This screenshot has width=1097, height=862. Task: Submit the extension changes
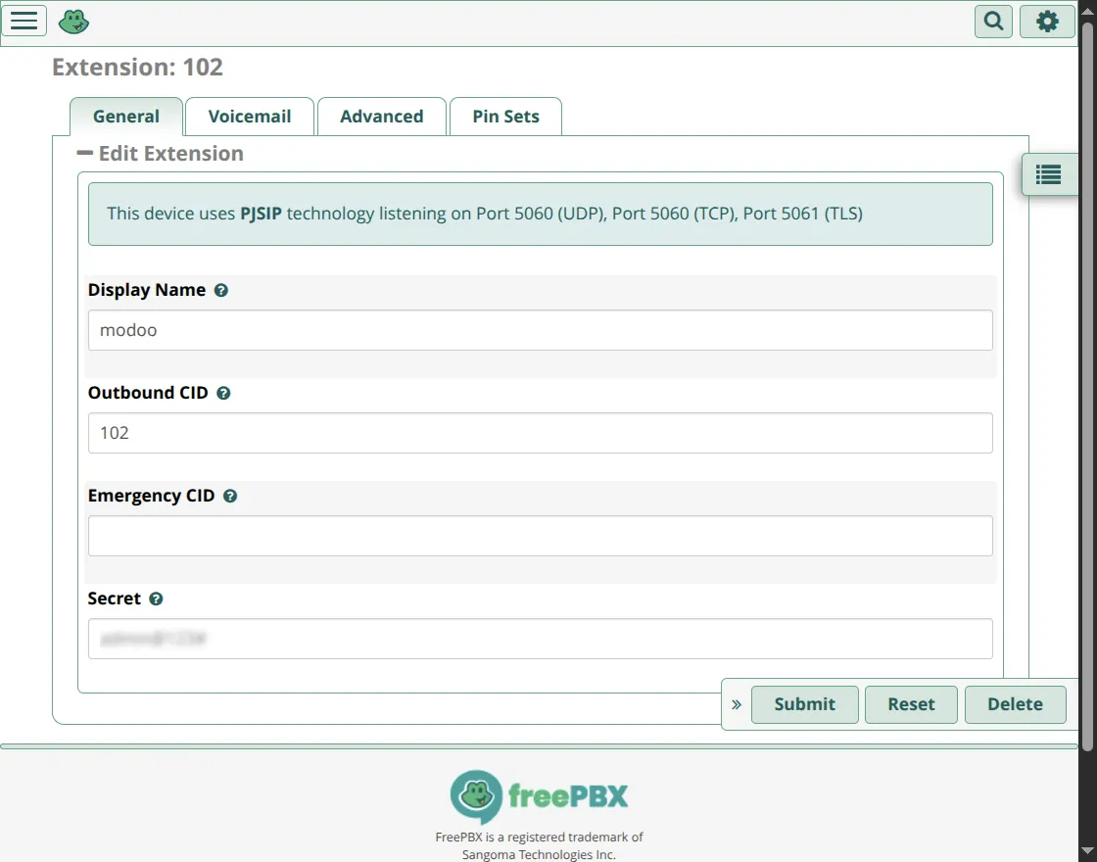(804, 704)
